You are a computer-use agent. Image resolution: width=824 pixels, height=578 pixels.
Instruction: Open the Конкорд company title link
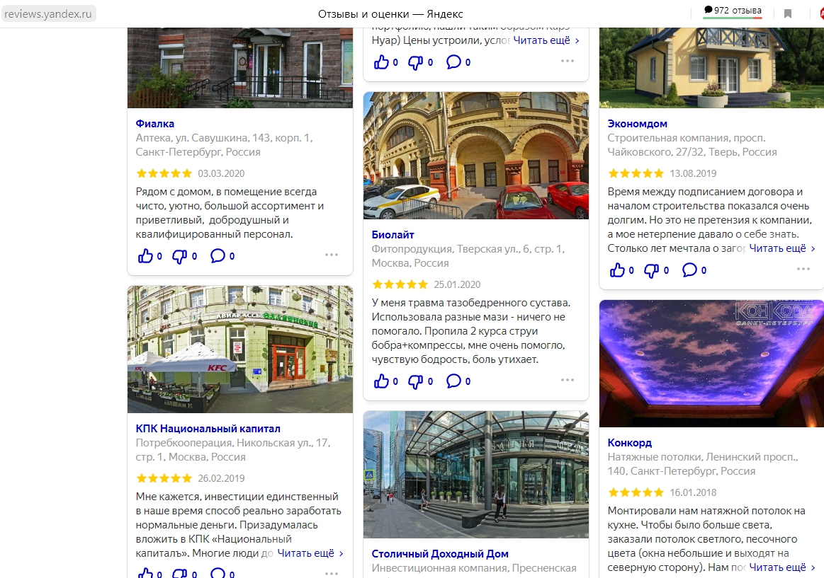[630, 443]
